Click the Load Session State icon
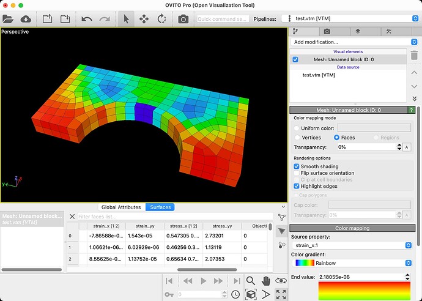Viewport: 422px width, 301px height. pos(47,19)
